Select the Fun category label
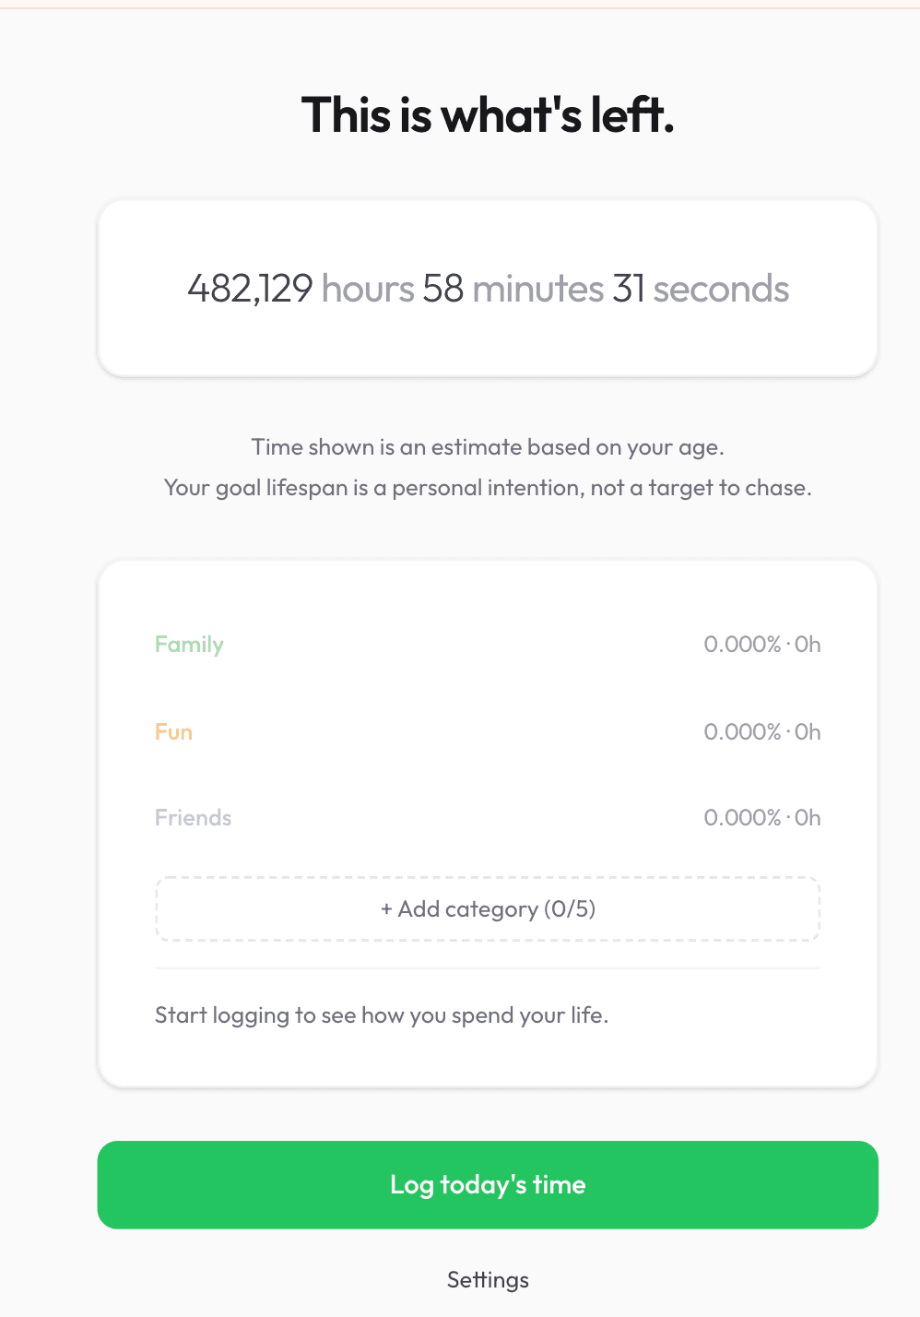920x1317 pixels. pos(173,731)
